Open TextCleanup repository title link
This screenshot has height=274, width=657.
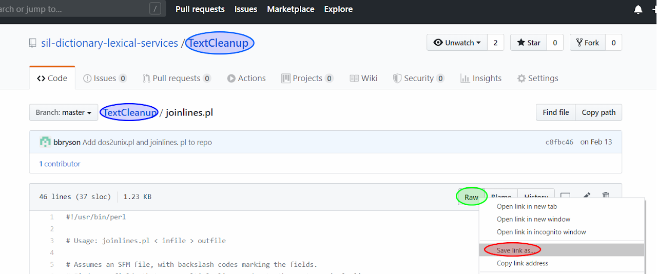[x=219, y=43]
